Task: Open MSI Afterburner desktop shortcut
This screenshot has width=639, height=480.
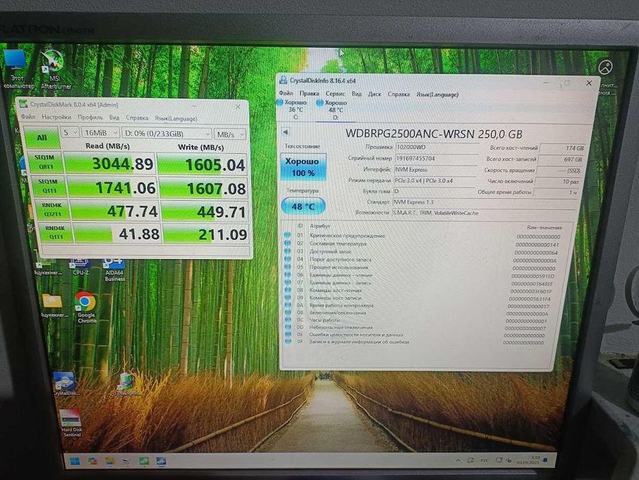Action: pyautogui.click(x=55, y=70)
